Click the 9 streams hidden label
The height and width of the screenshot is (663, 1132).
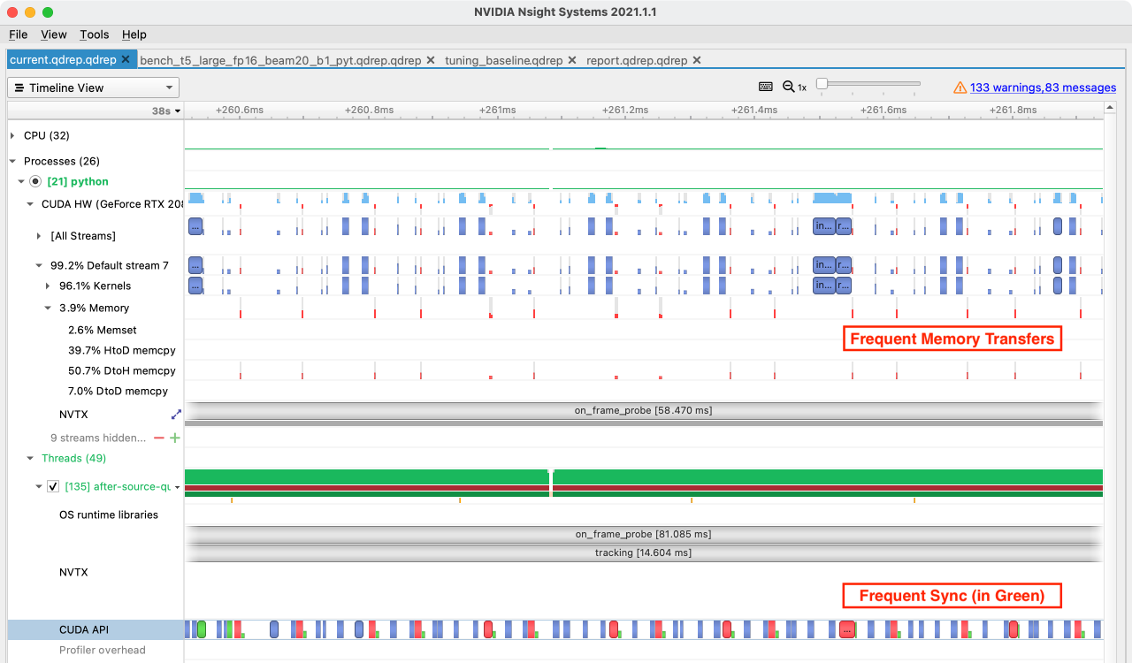click(98, 438)
